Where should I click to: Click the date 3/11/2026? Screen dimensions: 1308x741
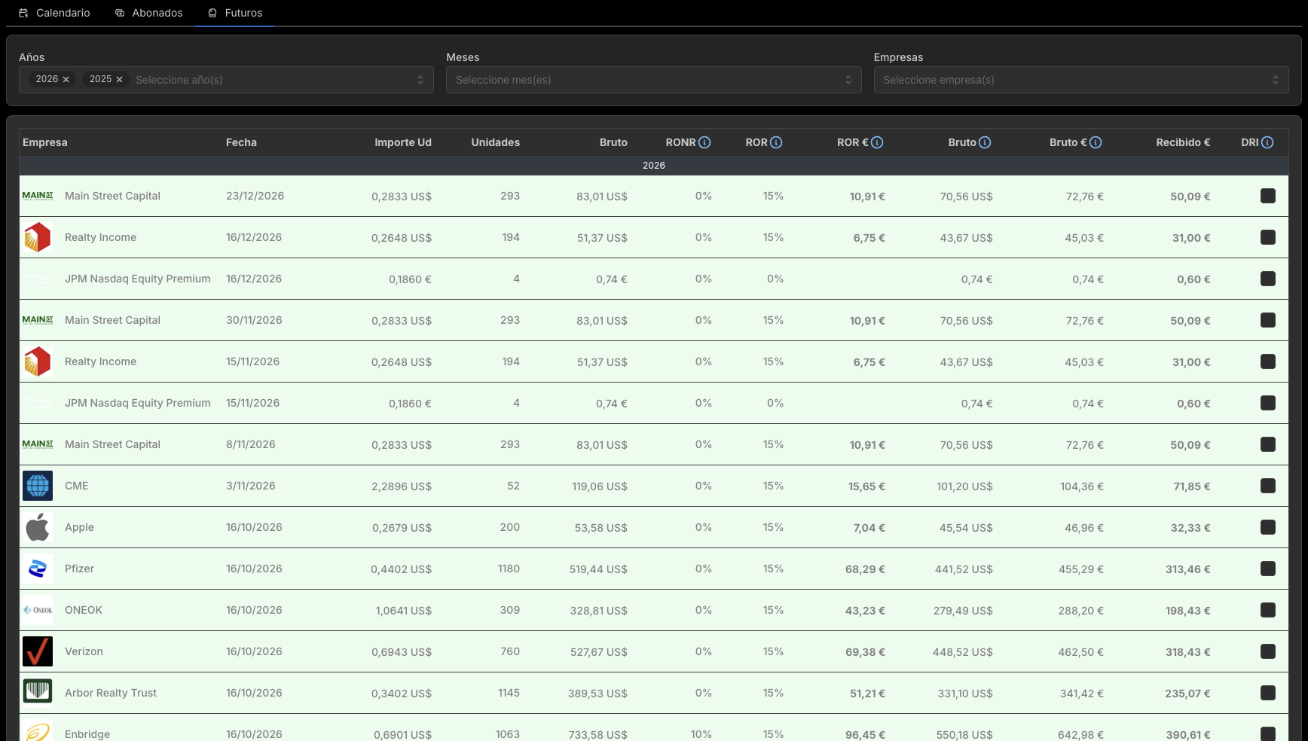pyautogui.click(x=251, y=486)
